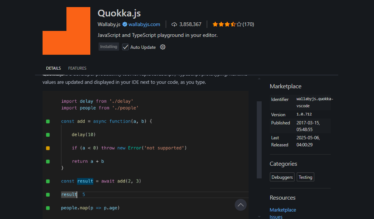Click the 'JavaScript and TypeScript playground' description
Image resolution: width=374 pixels, height=219 pixels.
point(158,35)
